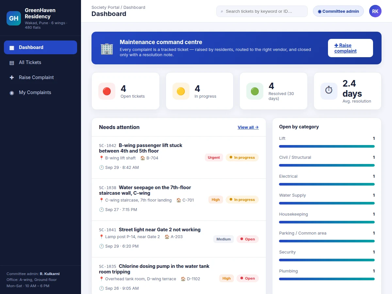Click the pin icon for C-wing staircase
The width and height of the screenshot is (392, 294).
click(x=101, y=200)
